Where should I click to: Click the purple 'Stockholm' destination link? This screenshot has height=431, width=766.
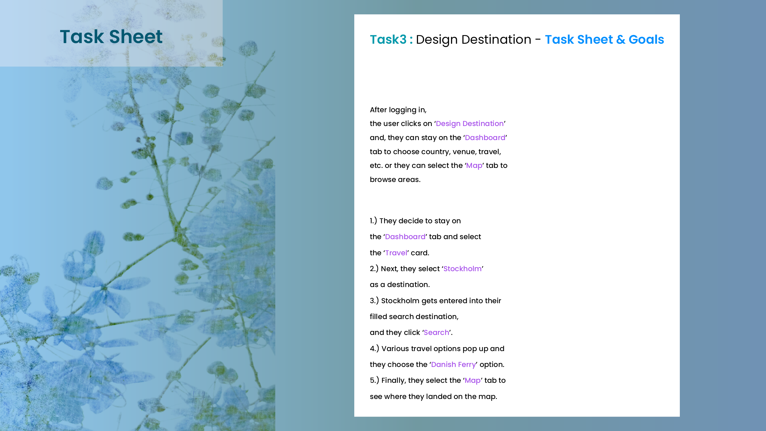click(462, 269)
